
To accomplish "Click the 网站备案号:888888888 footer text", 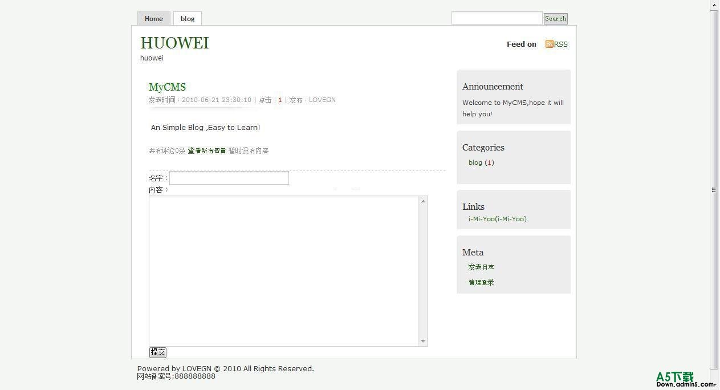I will click(176, 376).
